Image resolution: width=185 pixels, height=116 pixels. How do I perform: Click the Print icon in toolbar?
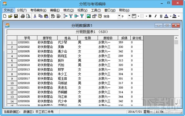pyautogui.click(x=23, y=16)
